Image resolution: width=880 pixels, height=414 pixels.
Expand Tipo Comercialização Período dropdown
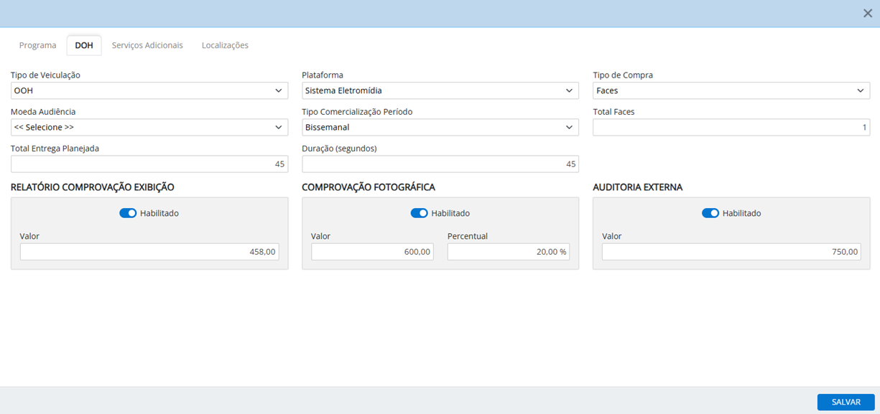point(440,127)
